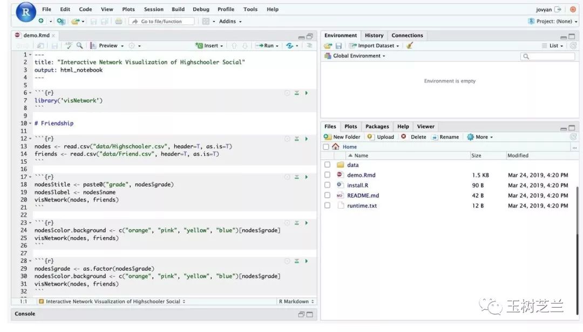Viewport: 583px width, 332px height.
Task: Click the Print document icon
Action: pos(119,22)
